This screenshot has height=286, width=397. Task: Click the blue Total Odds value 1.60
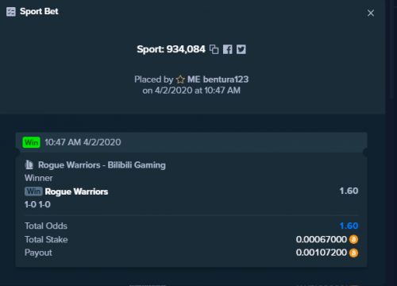[349, 226]
